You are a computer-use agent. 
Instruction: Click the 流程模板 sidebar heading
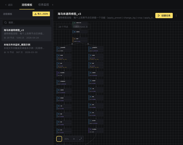pos(8,14)
